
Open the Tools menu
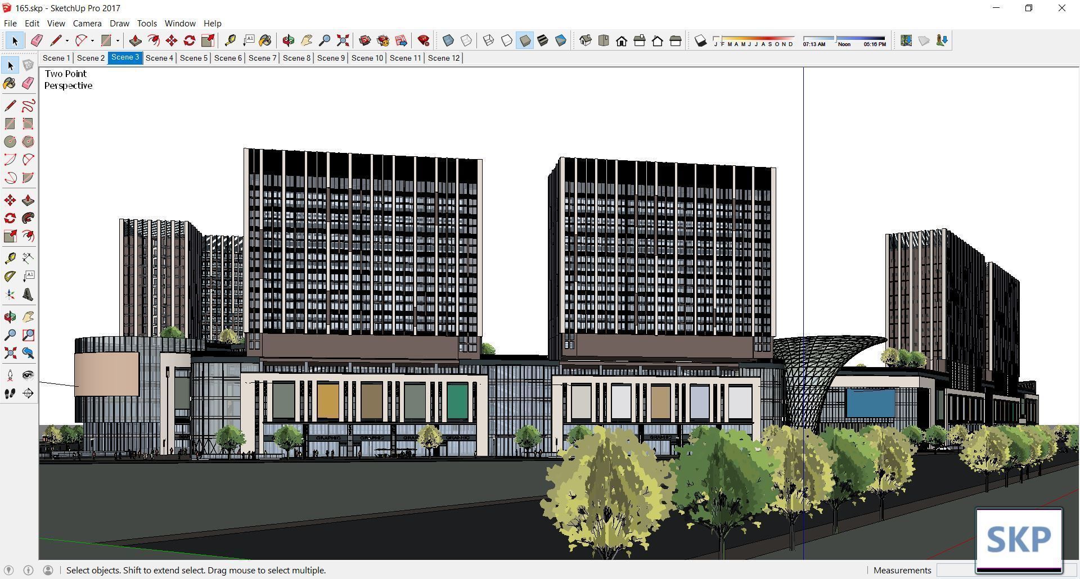147,23
